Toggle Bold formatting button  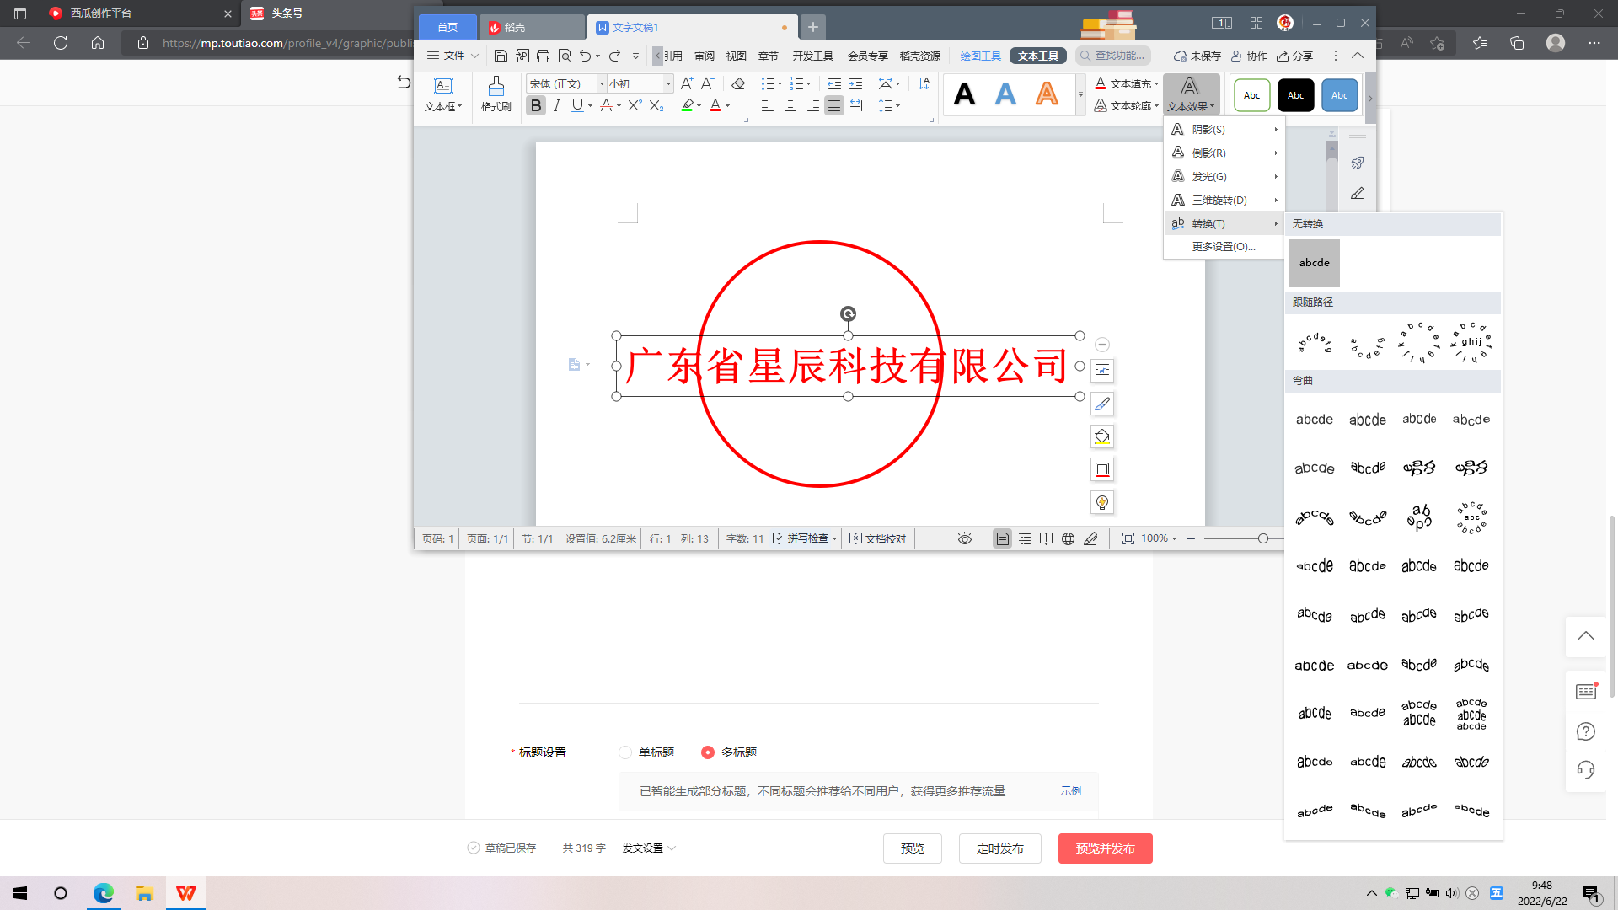(x=536, y=105)
